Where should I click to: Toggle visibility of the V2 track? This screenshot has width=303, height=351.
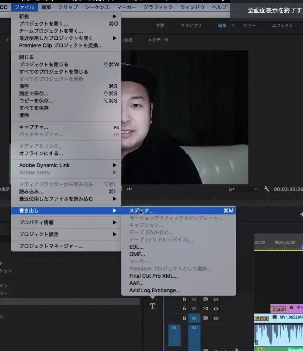pyautogui.click(x=216, y=309)
